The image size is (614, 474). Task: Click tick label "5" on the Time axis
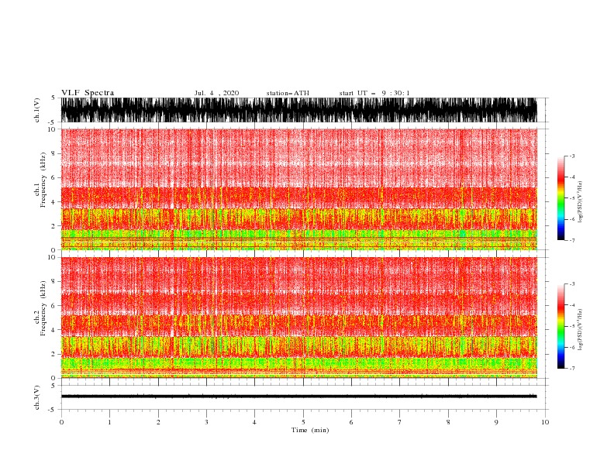[303, 422]
